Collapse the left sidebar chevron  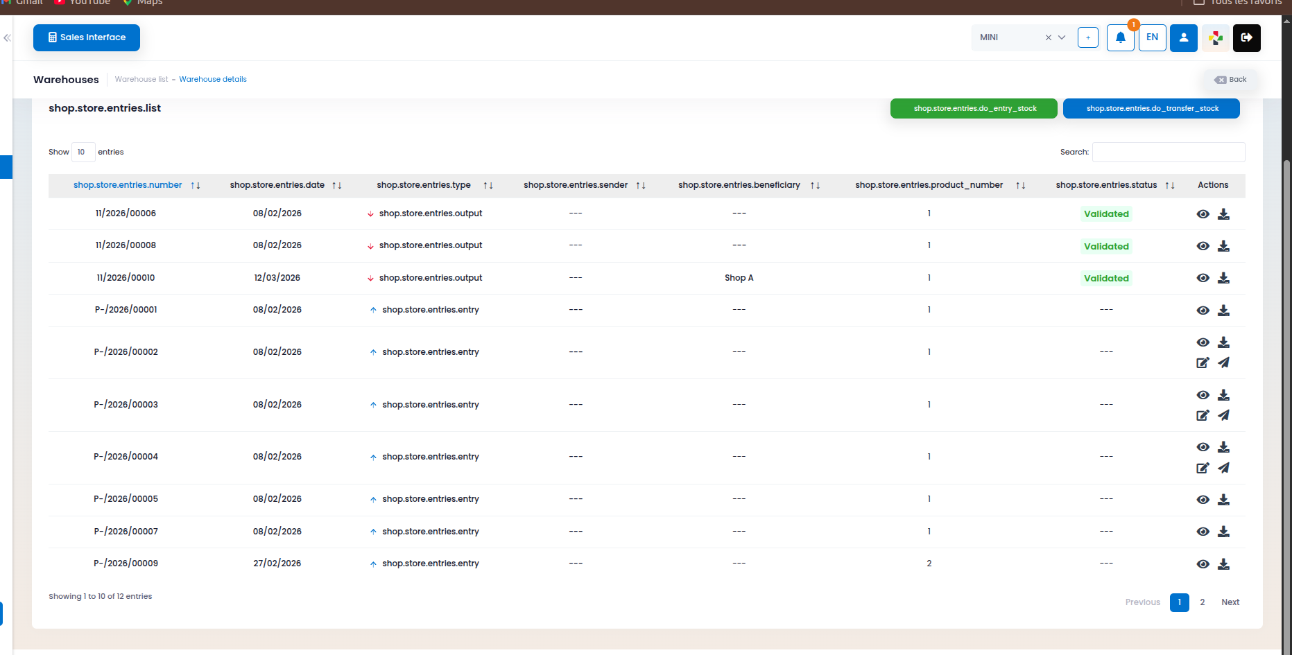tap(7, 37)
